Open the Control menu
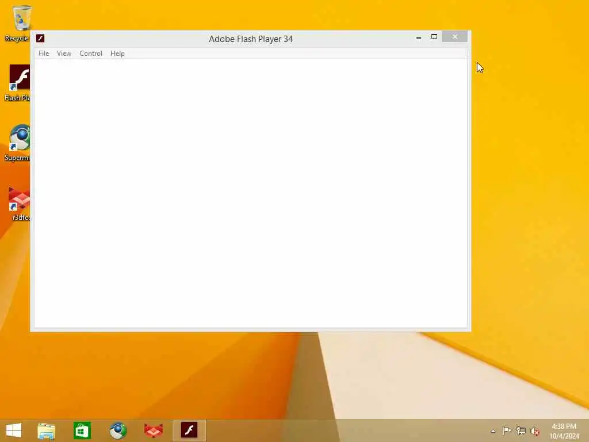Image resolution: width=589 pixels, height=442 pixels. [90, 54]
